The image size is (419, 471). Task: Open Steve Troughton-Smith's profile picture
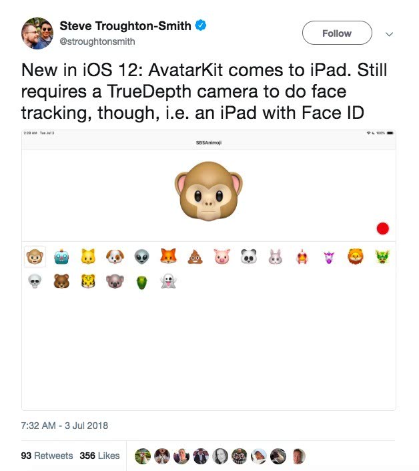click(x=37, y=33)
